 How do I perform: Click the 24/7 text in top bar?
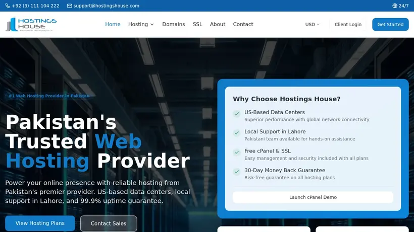(403, 6)
